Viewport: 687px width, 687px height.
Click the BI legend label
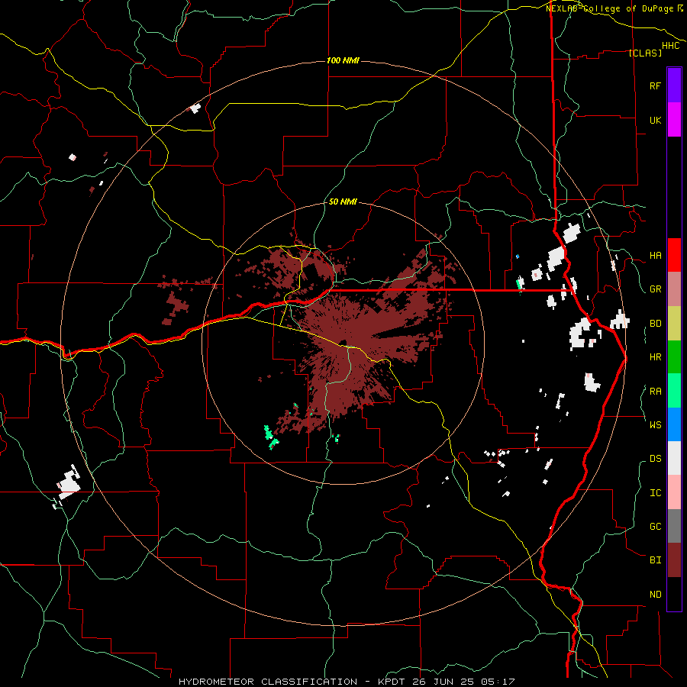(x=655, y=560)
